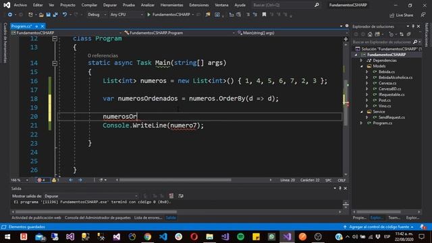
Task: Click the Windows Start button
Action: [x=7, y=237]
